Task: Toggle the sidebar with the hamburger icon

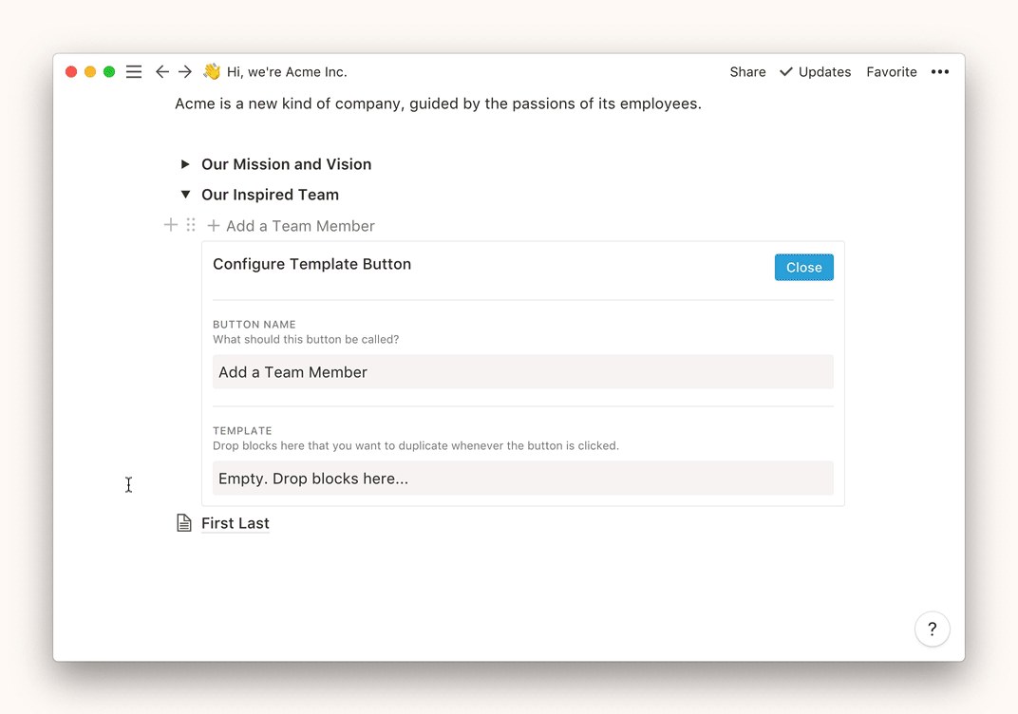Action: 134,72
